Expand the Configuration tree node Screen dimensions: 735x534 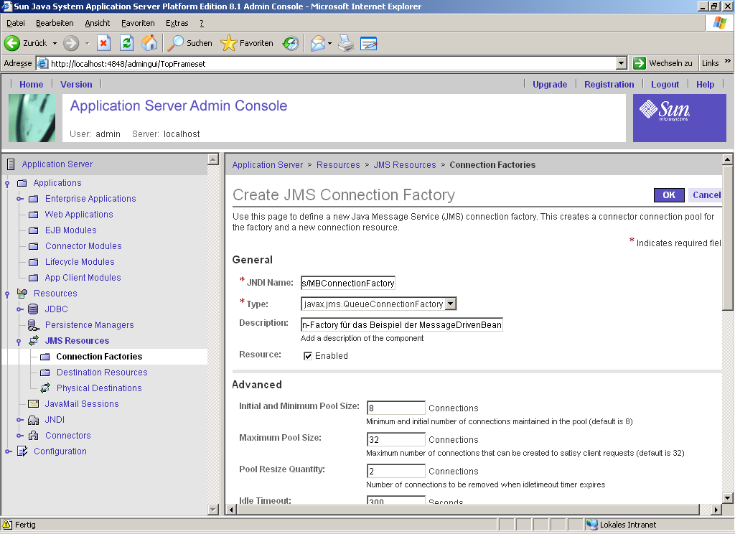coord(8,451)
